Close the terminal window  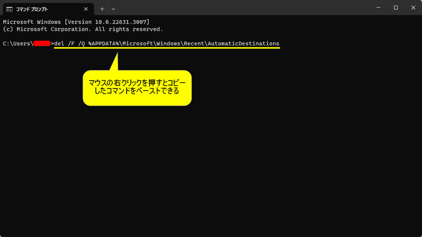click(x=413, y=7)
